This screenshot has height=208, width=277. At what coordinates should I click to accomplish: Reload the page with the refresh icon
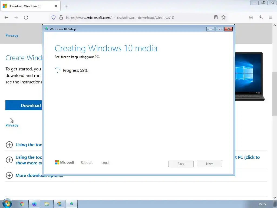(x=26, y=17)
